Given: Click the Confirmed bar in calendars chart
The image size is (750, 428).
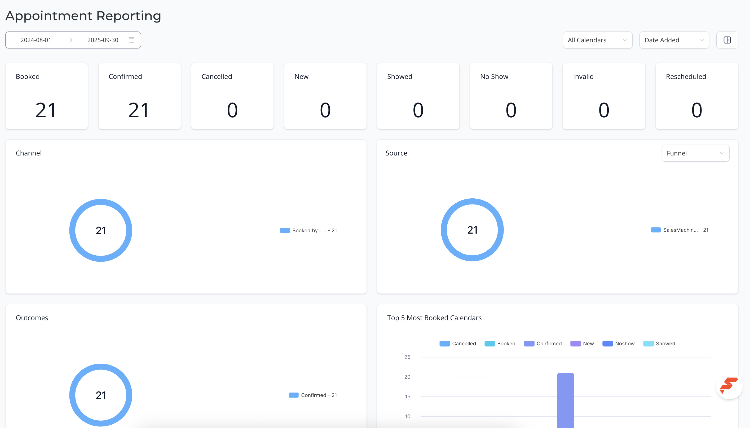Looking at the screenshot, I should [x=565, y=400].
